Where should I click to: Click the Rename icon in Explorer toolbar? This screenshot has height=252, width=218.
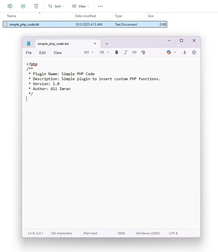(x=10, y=6)
